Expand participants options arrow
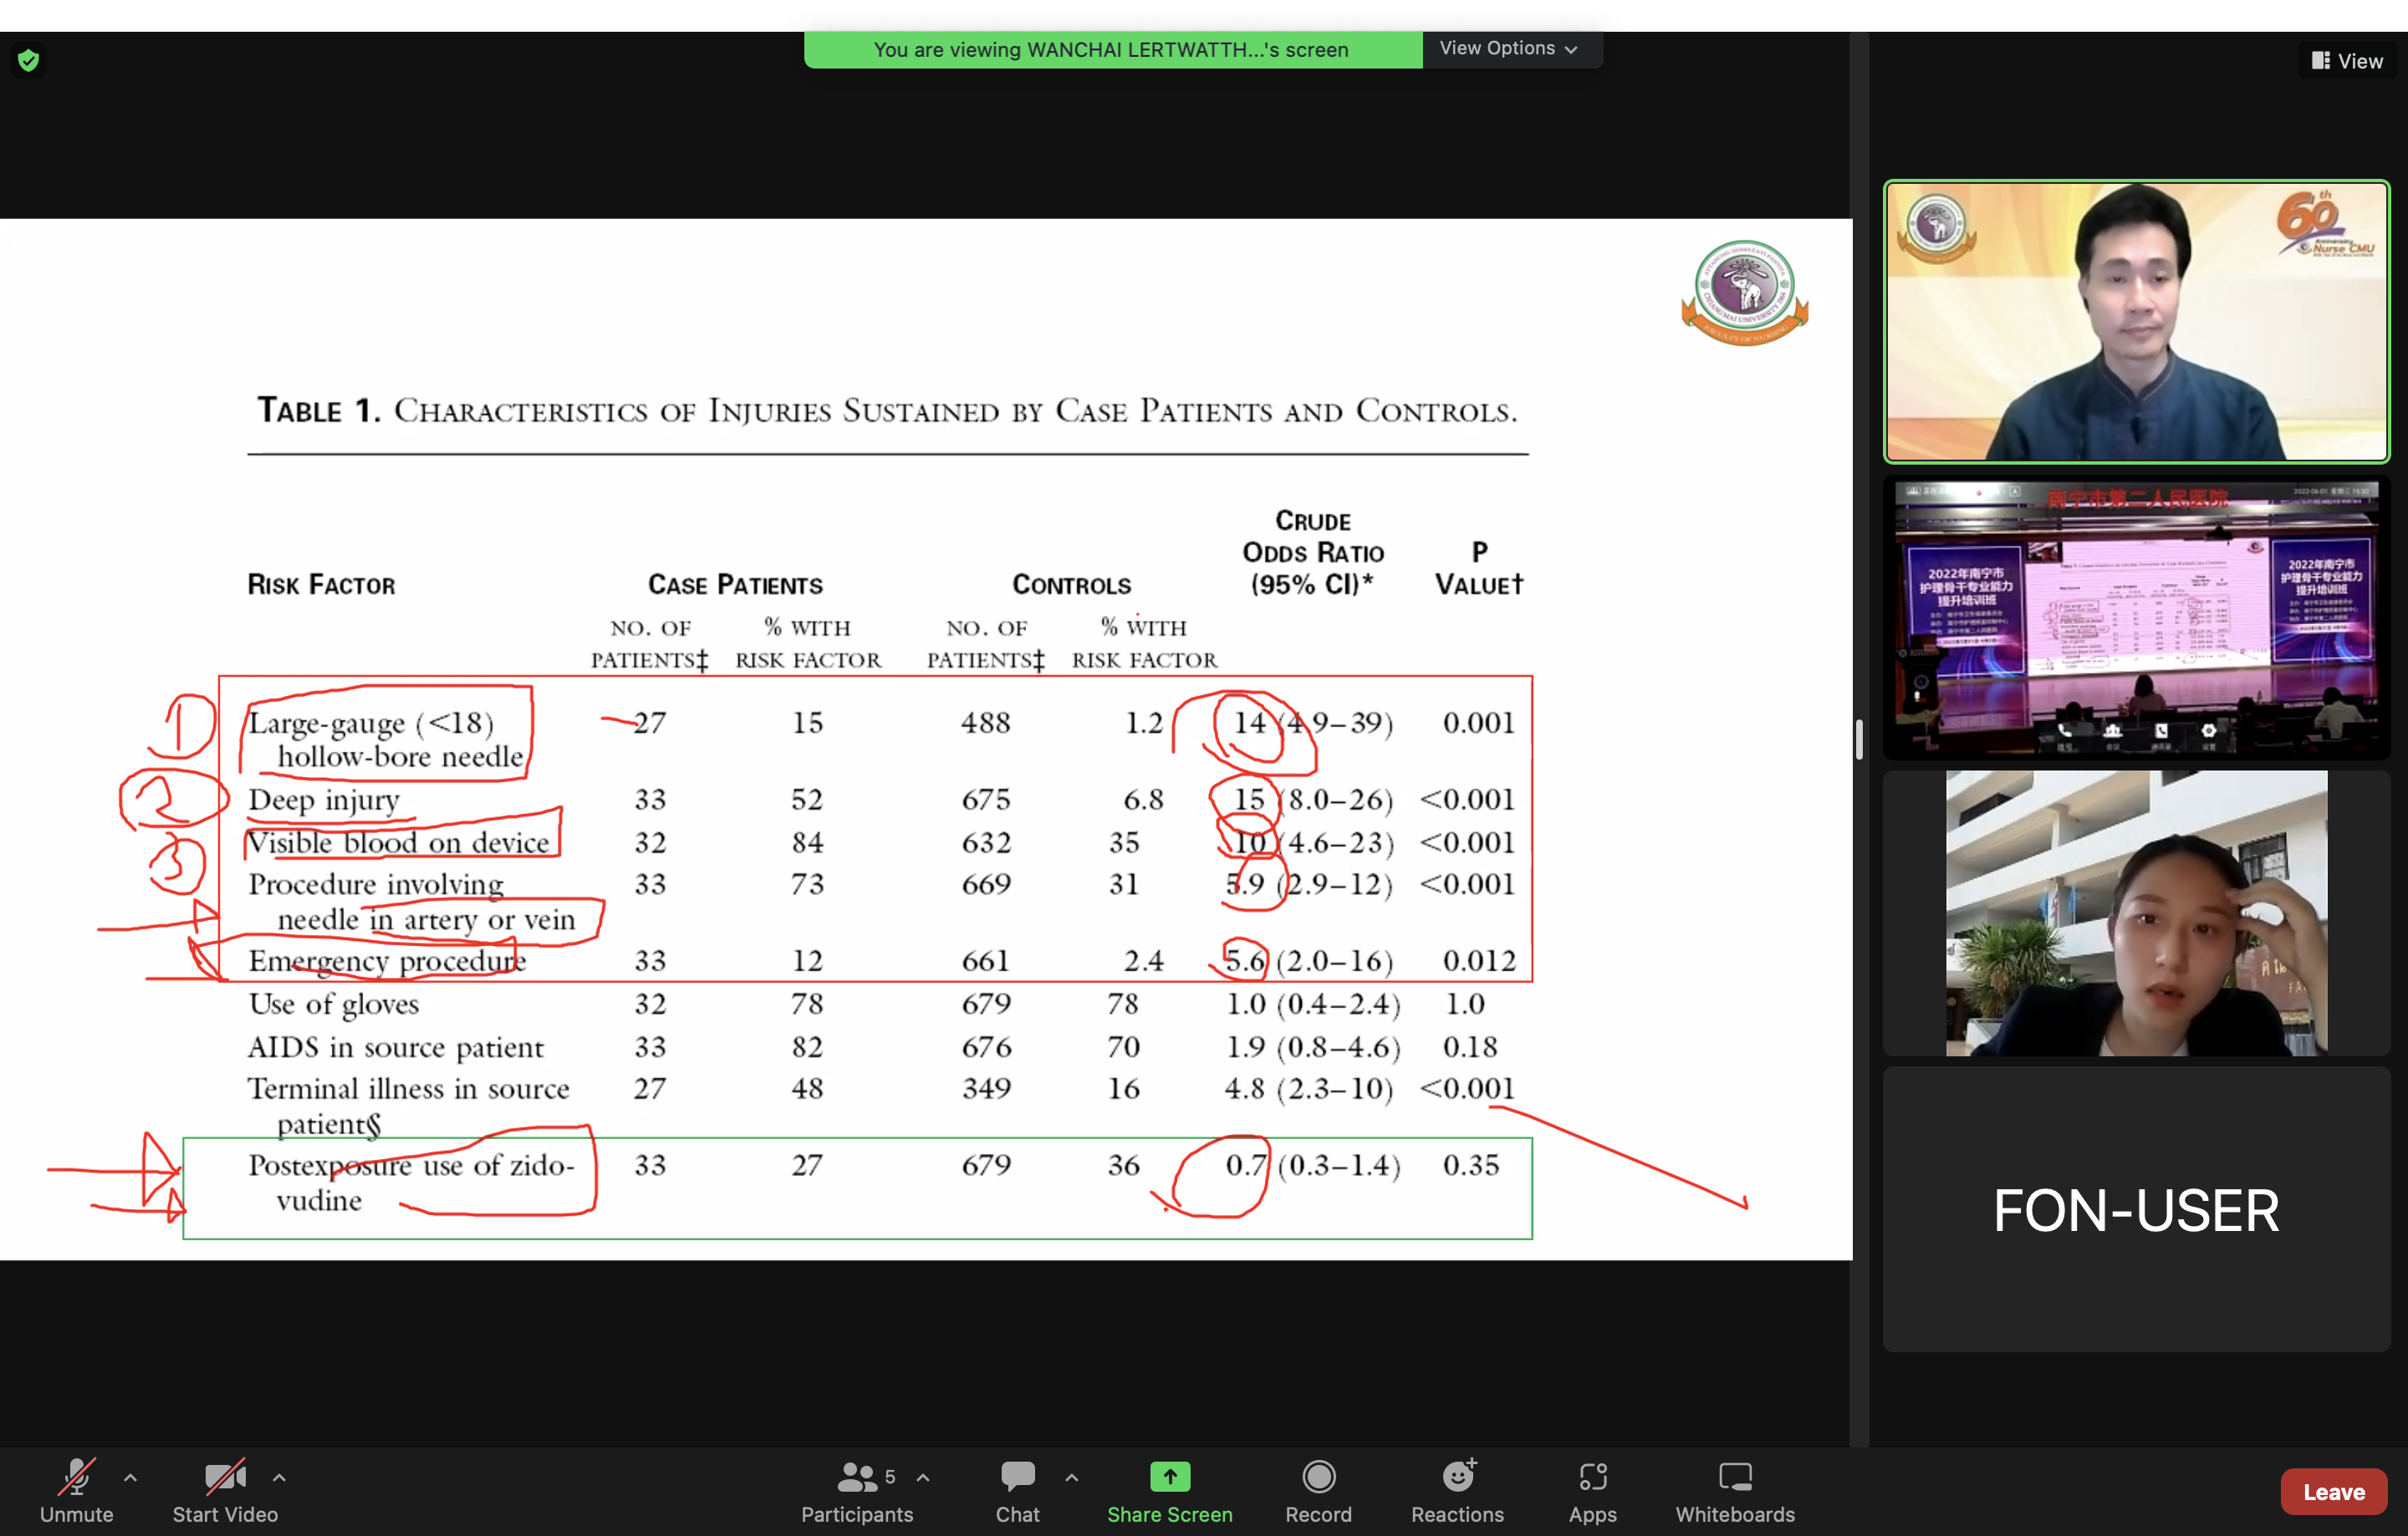 point(923,1477)
